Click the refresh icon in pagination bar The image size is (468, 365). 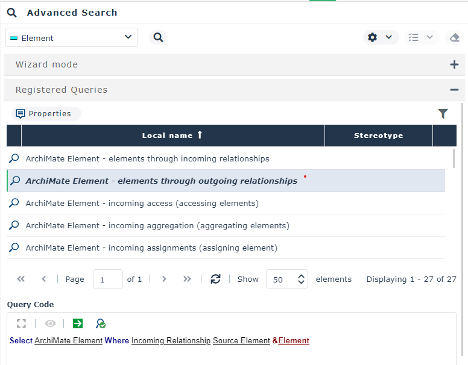tap(215, 279)
